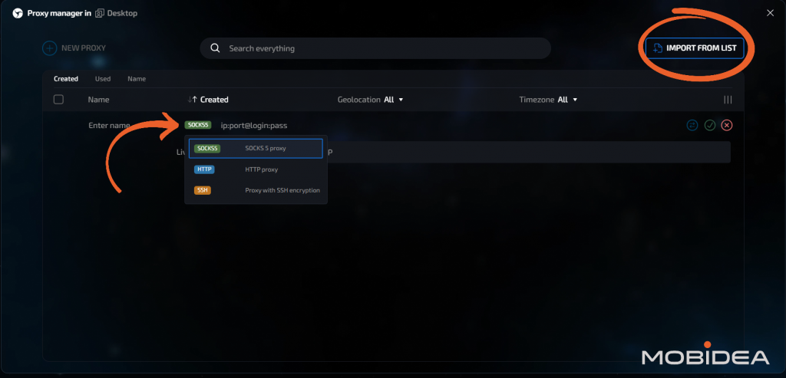Cancel proxy entry with red X icon
The height and width of the screenshot is (378, 786).
point(727,125)
